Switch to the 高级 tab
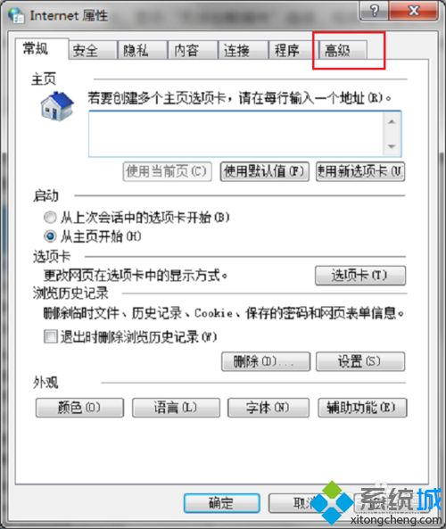446x529 pixels. 343,50
